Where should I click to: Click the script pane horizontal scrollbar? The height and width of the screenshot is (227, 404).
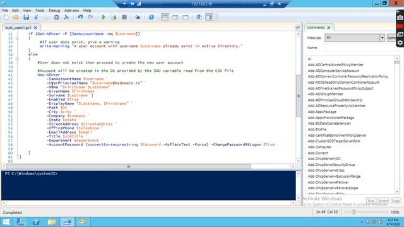[129, 166]
